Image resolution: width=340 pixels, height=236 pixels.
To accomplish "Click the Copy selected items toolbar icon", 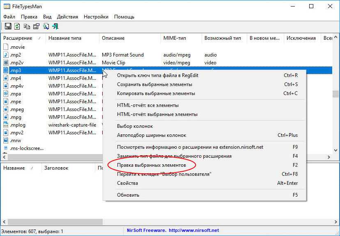I will [27, 27].
